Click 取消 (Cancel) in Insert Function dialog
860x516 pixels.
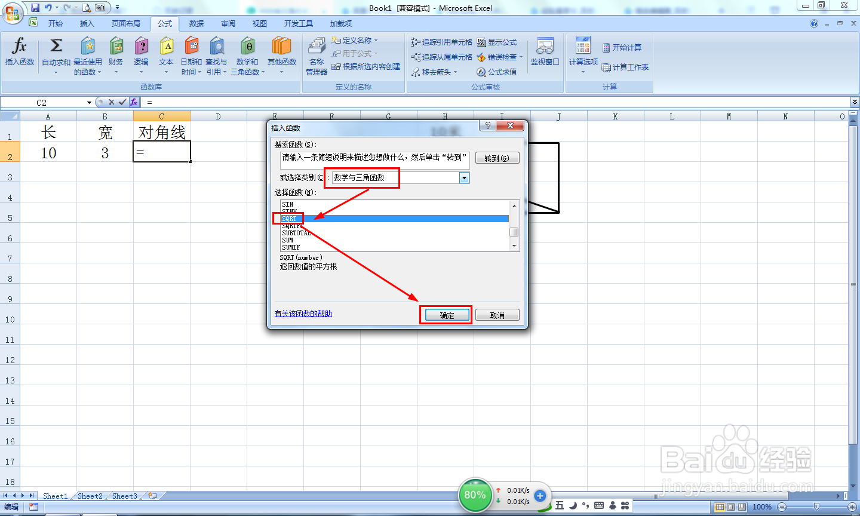pos(497,315)
